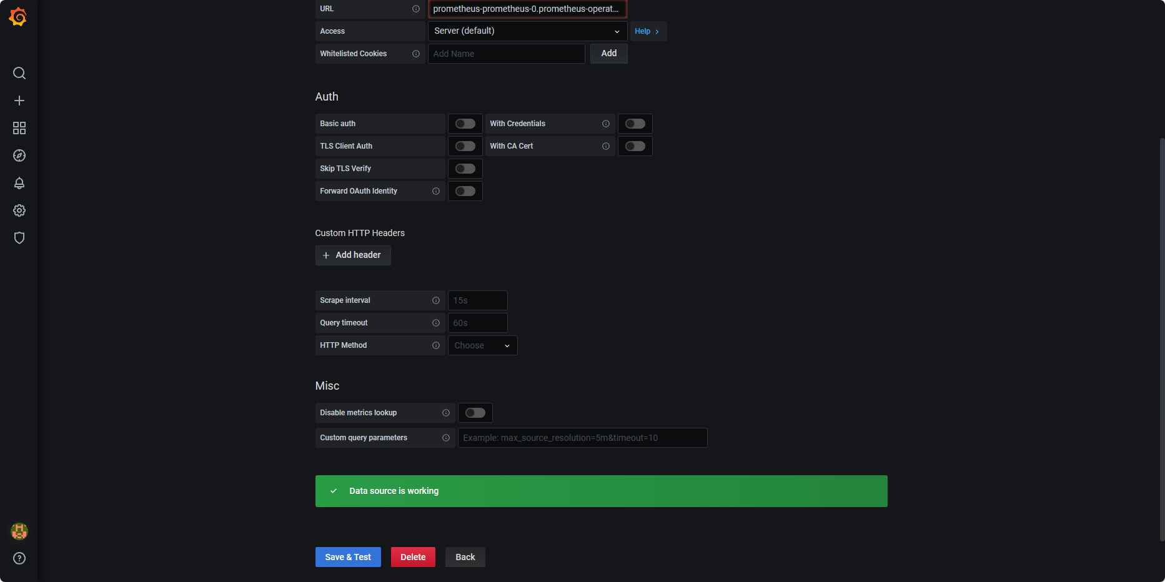This screenshot has width=1165, height=582.
Task: Focus the Custom query parameters field
Action: tap(582, 438)
